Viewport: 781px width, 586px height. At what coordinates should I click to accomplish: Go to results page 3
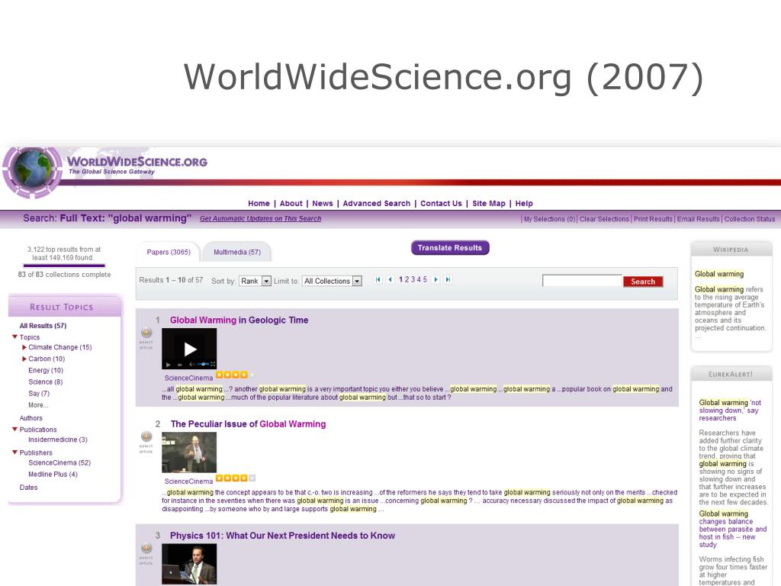coord(413,279)
